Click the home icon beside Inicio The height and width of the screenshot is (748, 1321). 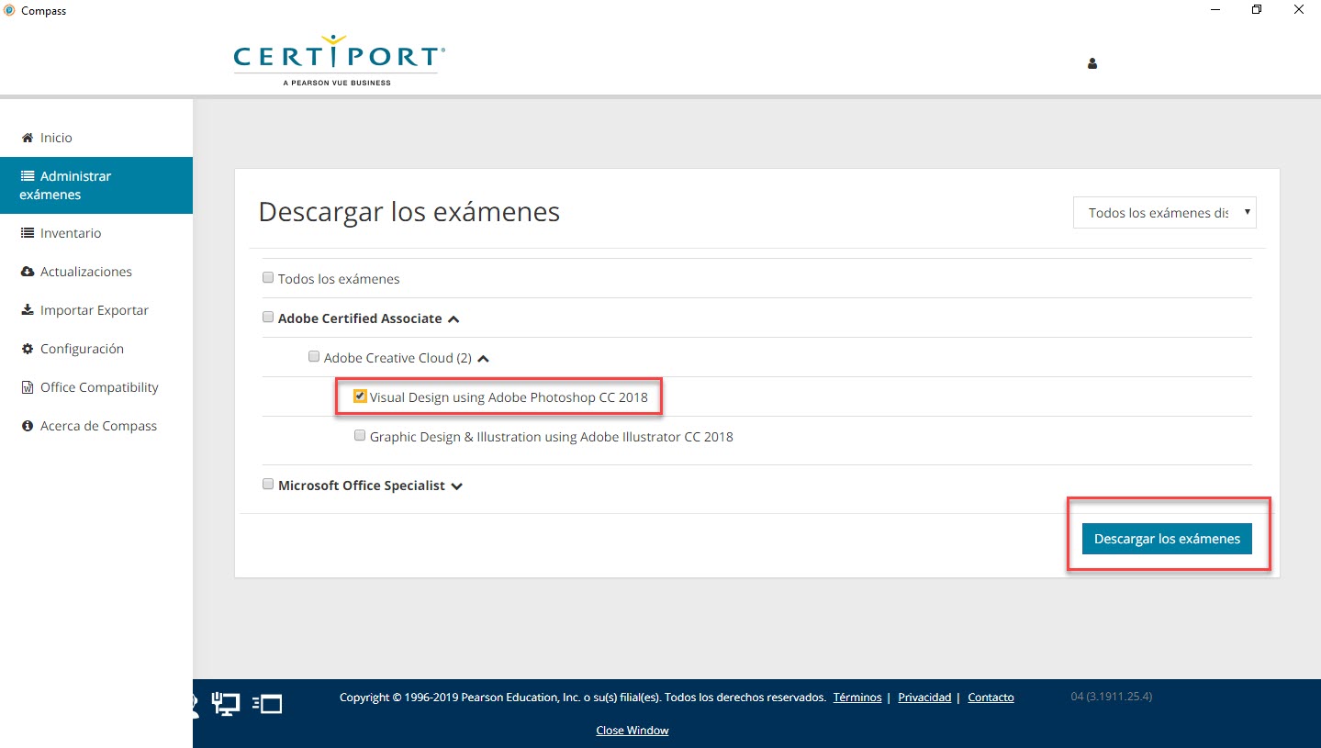tap(27, 138)
